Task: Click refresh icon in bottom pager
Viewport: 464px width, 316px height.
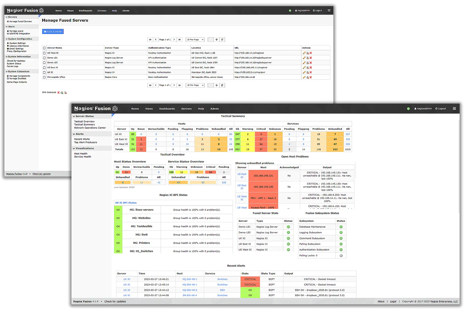Action: click(x=222, y=85)
